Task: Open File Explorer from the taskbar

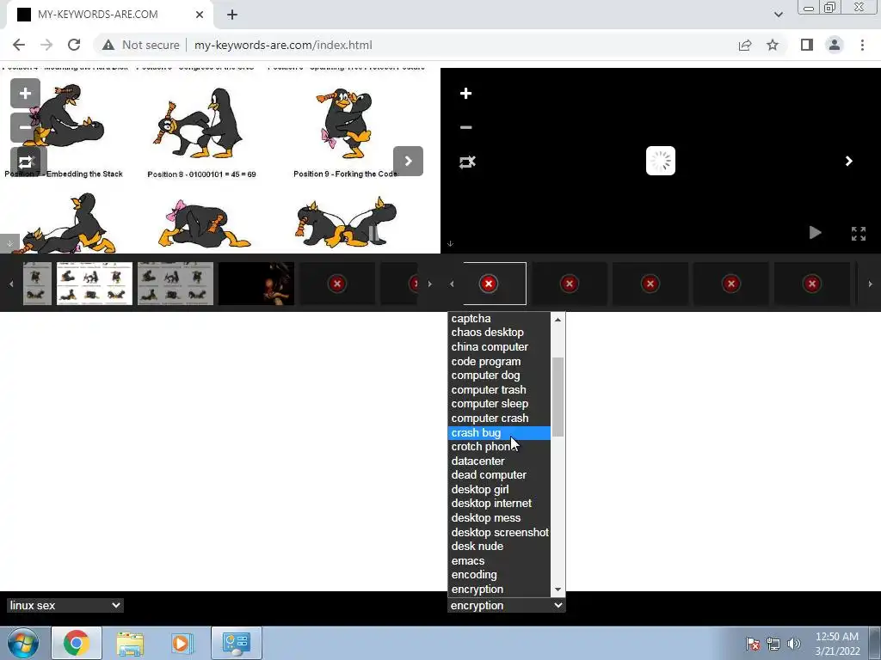Action: point(130,643)
